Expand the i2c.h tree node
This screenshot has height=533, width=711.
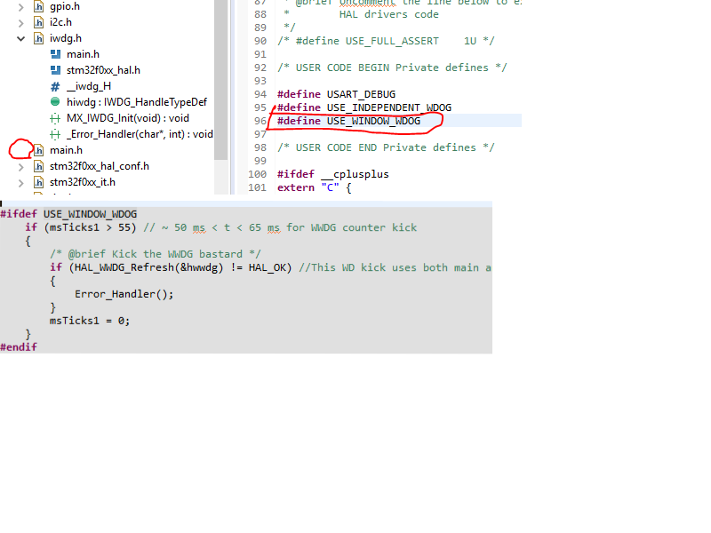click(x=21, y=22)
